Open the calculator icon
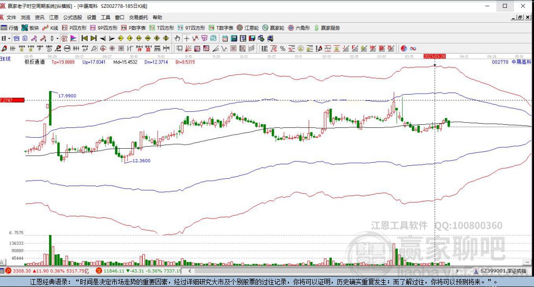 tap(234, 38)
